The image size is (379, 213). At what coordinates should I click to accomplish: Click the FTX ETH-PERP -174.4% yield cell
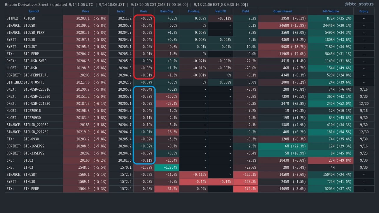click(245, 189)
